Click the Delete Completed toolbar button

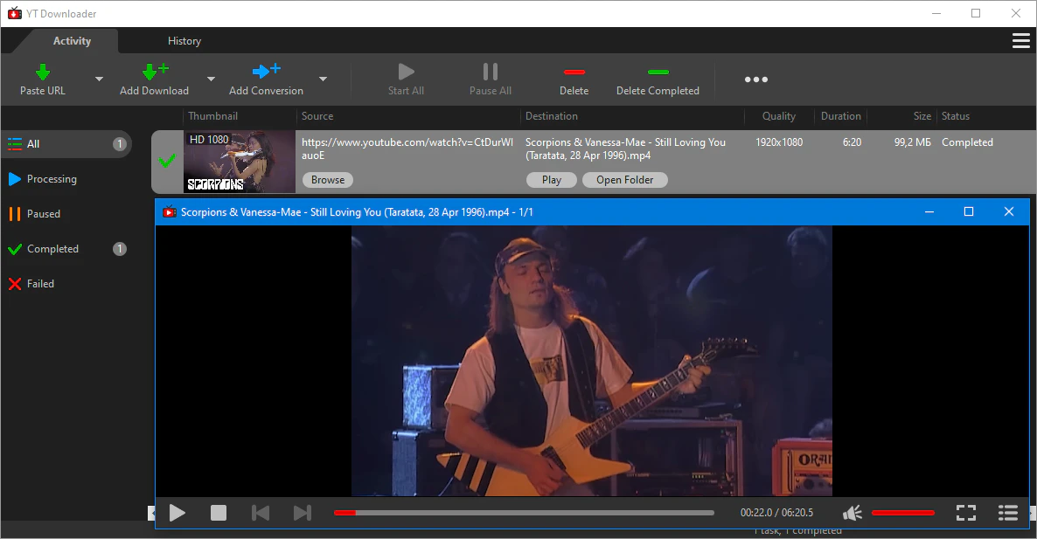658,79
